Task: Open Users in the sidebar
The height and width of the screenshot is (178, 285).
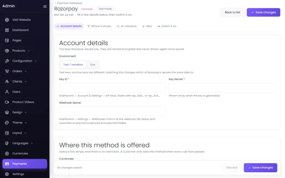Action: click(25, 92)
